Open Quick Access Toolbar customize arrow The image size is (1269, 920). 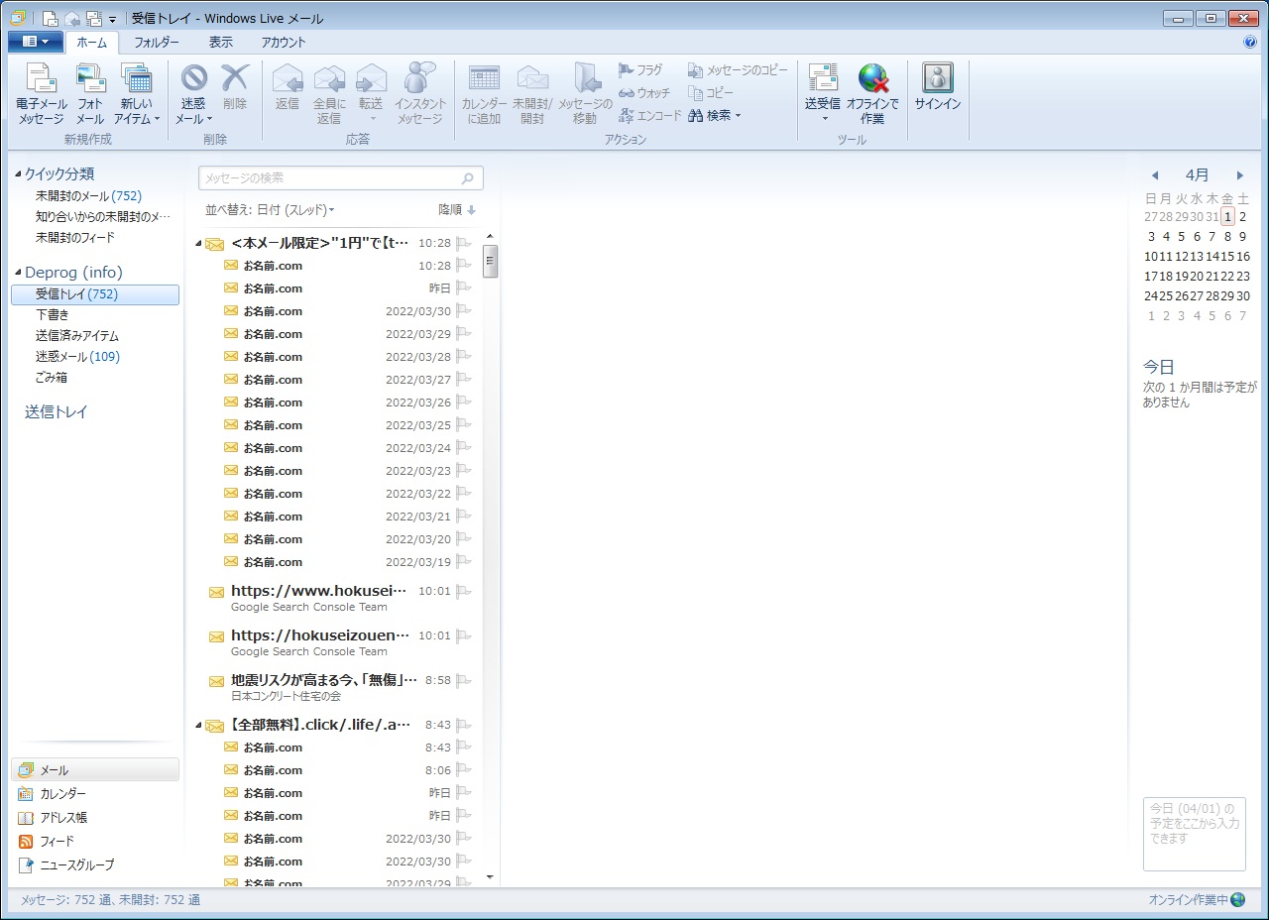pyautogui.click(x=112, y=19)
